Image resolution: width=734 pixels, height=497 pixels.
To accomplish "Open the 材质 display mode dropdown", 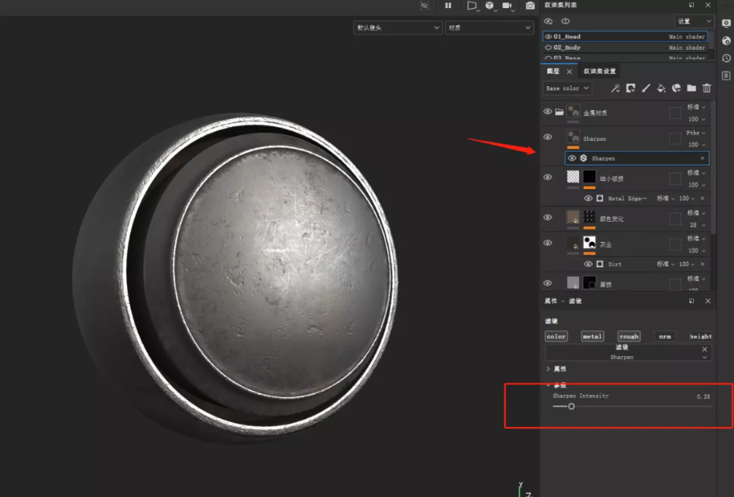I will tap(489, 28).
